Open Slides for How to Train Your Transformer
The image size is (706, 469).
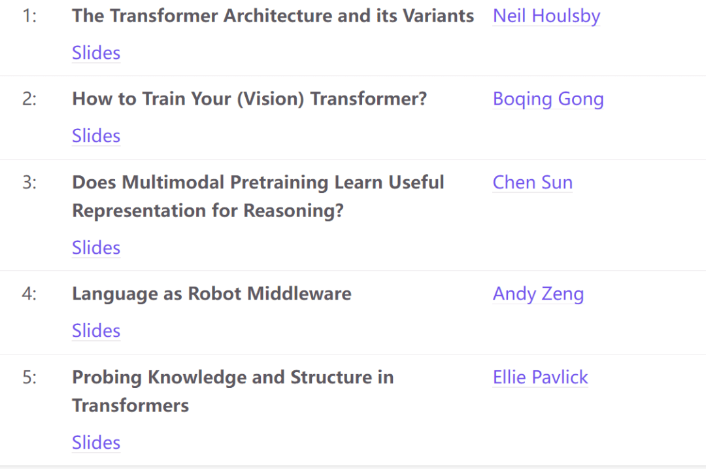[x=95, y=136]
